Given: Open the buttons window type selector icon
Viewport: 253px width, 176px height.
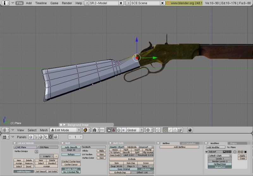Looking at the screenshot, I should click(6, 137).
